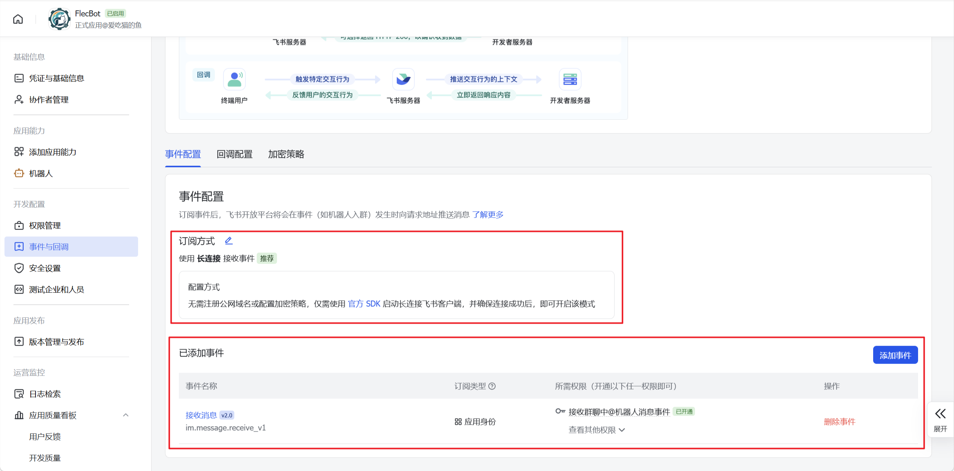Click the 应用身份 grid icon
The image size is (954, 471).
458,422
